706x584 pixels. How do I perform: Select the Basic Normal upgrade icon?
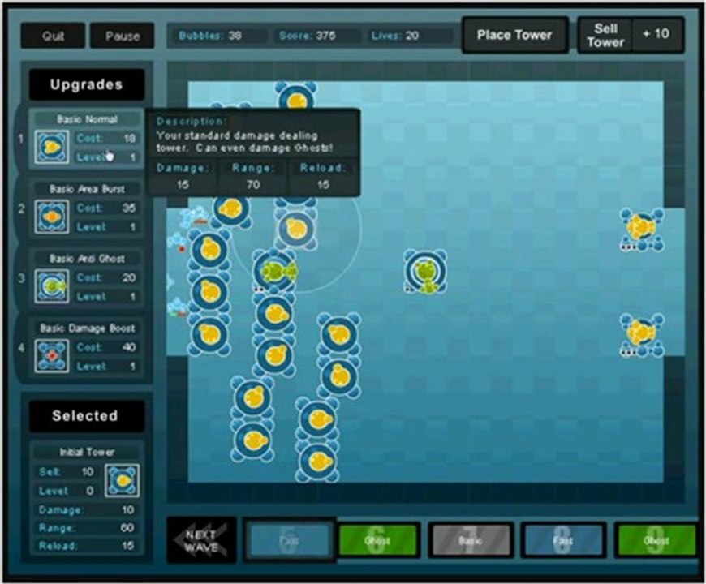tap(52, 147)
